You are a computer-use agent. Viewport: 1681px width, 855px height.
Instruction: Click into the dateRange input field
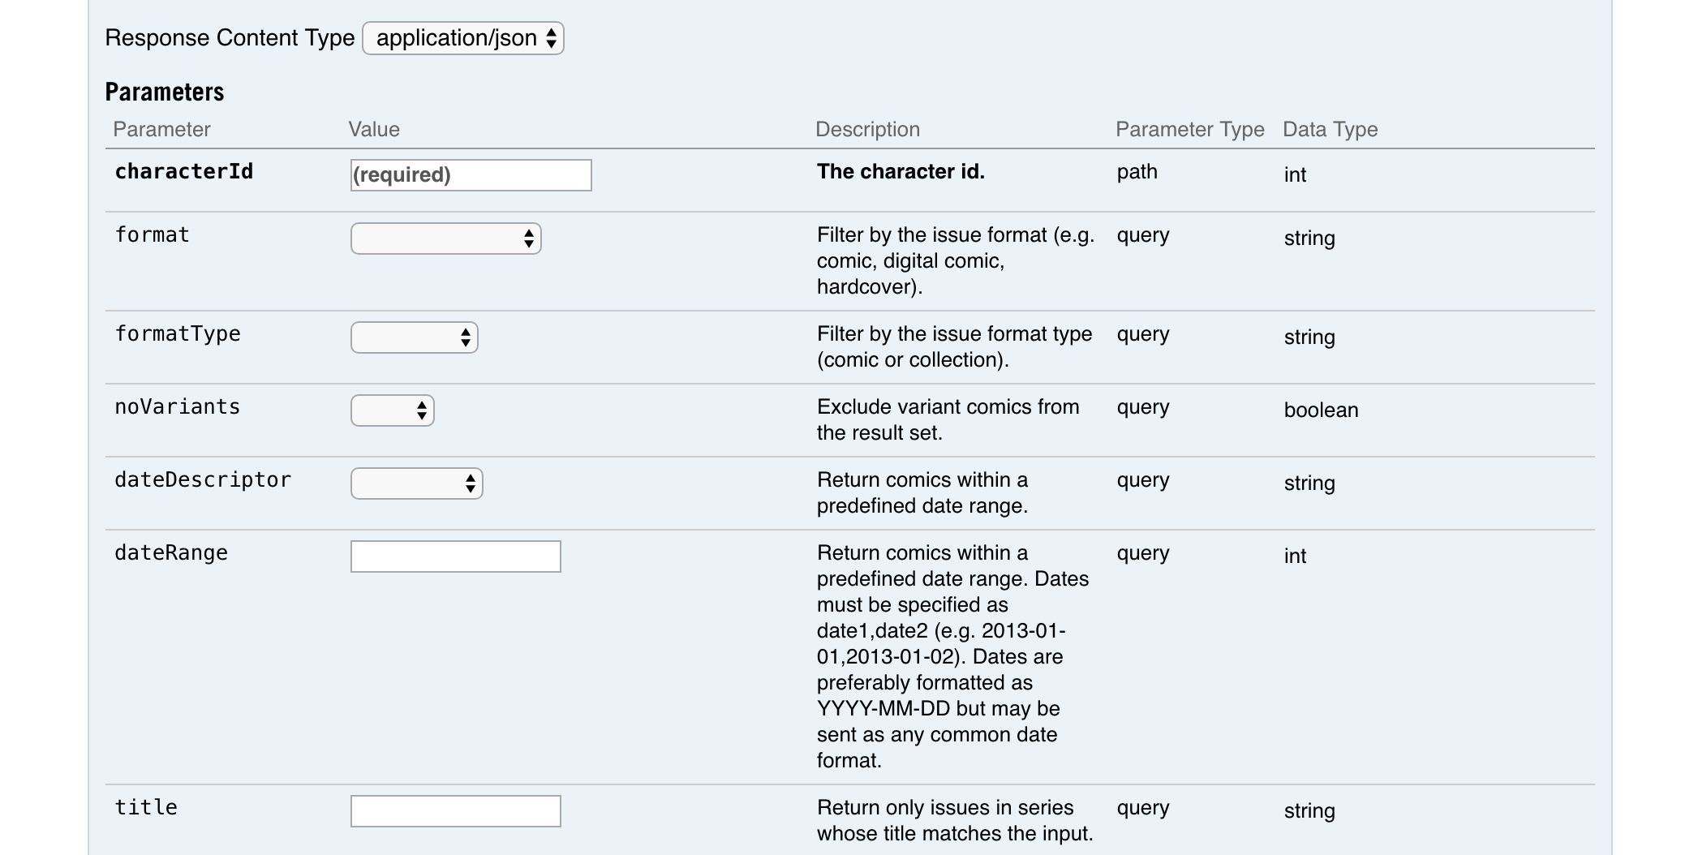point(455,556)
